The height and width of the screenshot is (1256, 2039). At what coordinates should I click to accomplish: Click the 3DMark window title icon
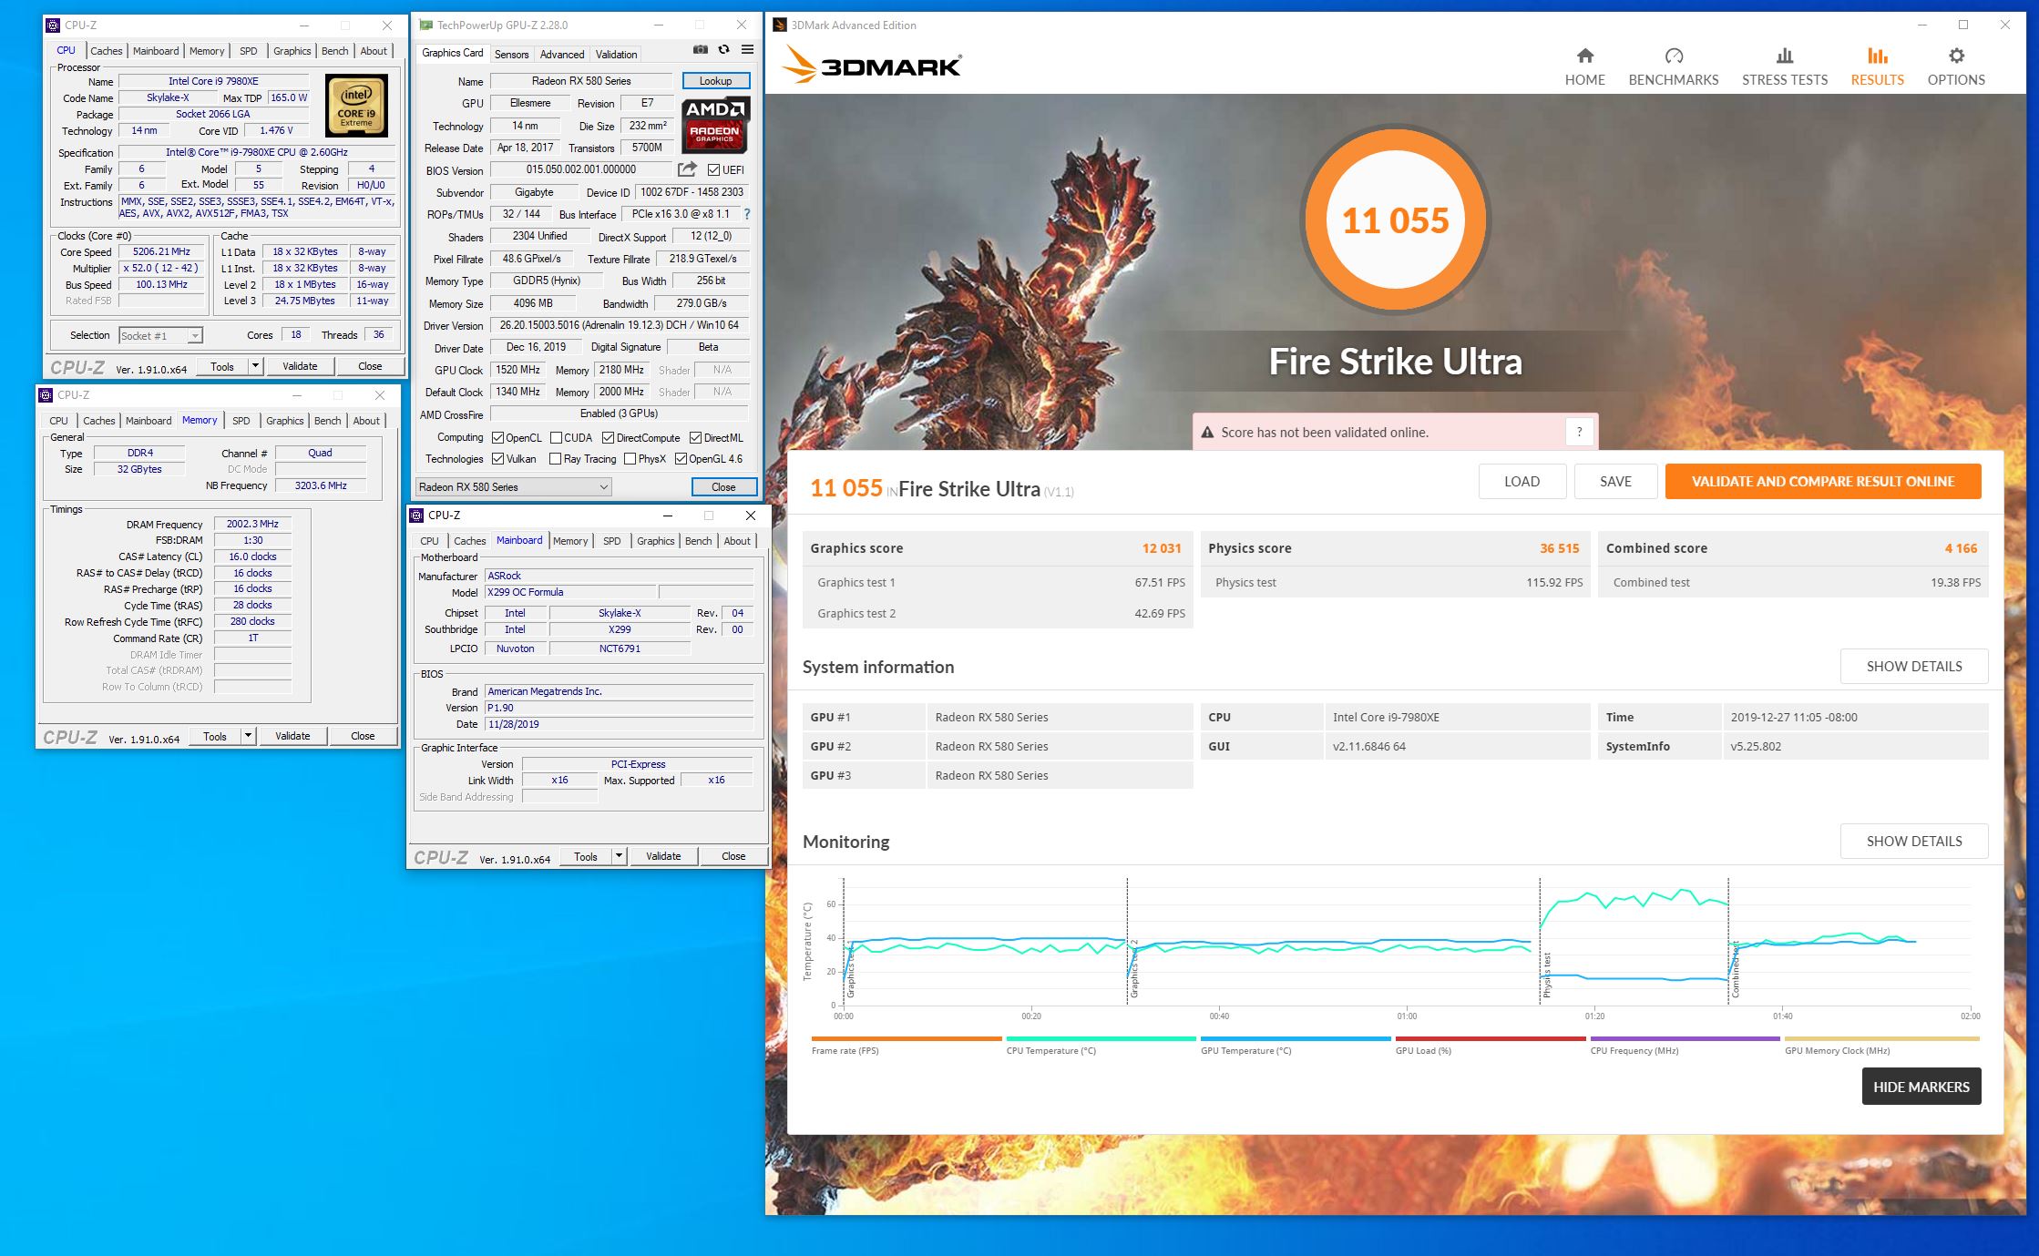click(x=779, y=26)
